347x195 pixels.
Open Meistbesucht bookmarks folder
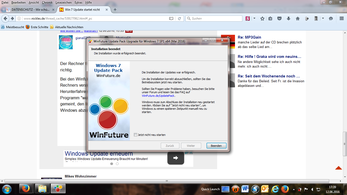13,27
